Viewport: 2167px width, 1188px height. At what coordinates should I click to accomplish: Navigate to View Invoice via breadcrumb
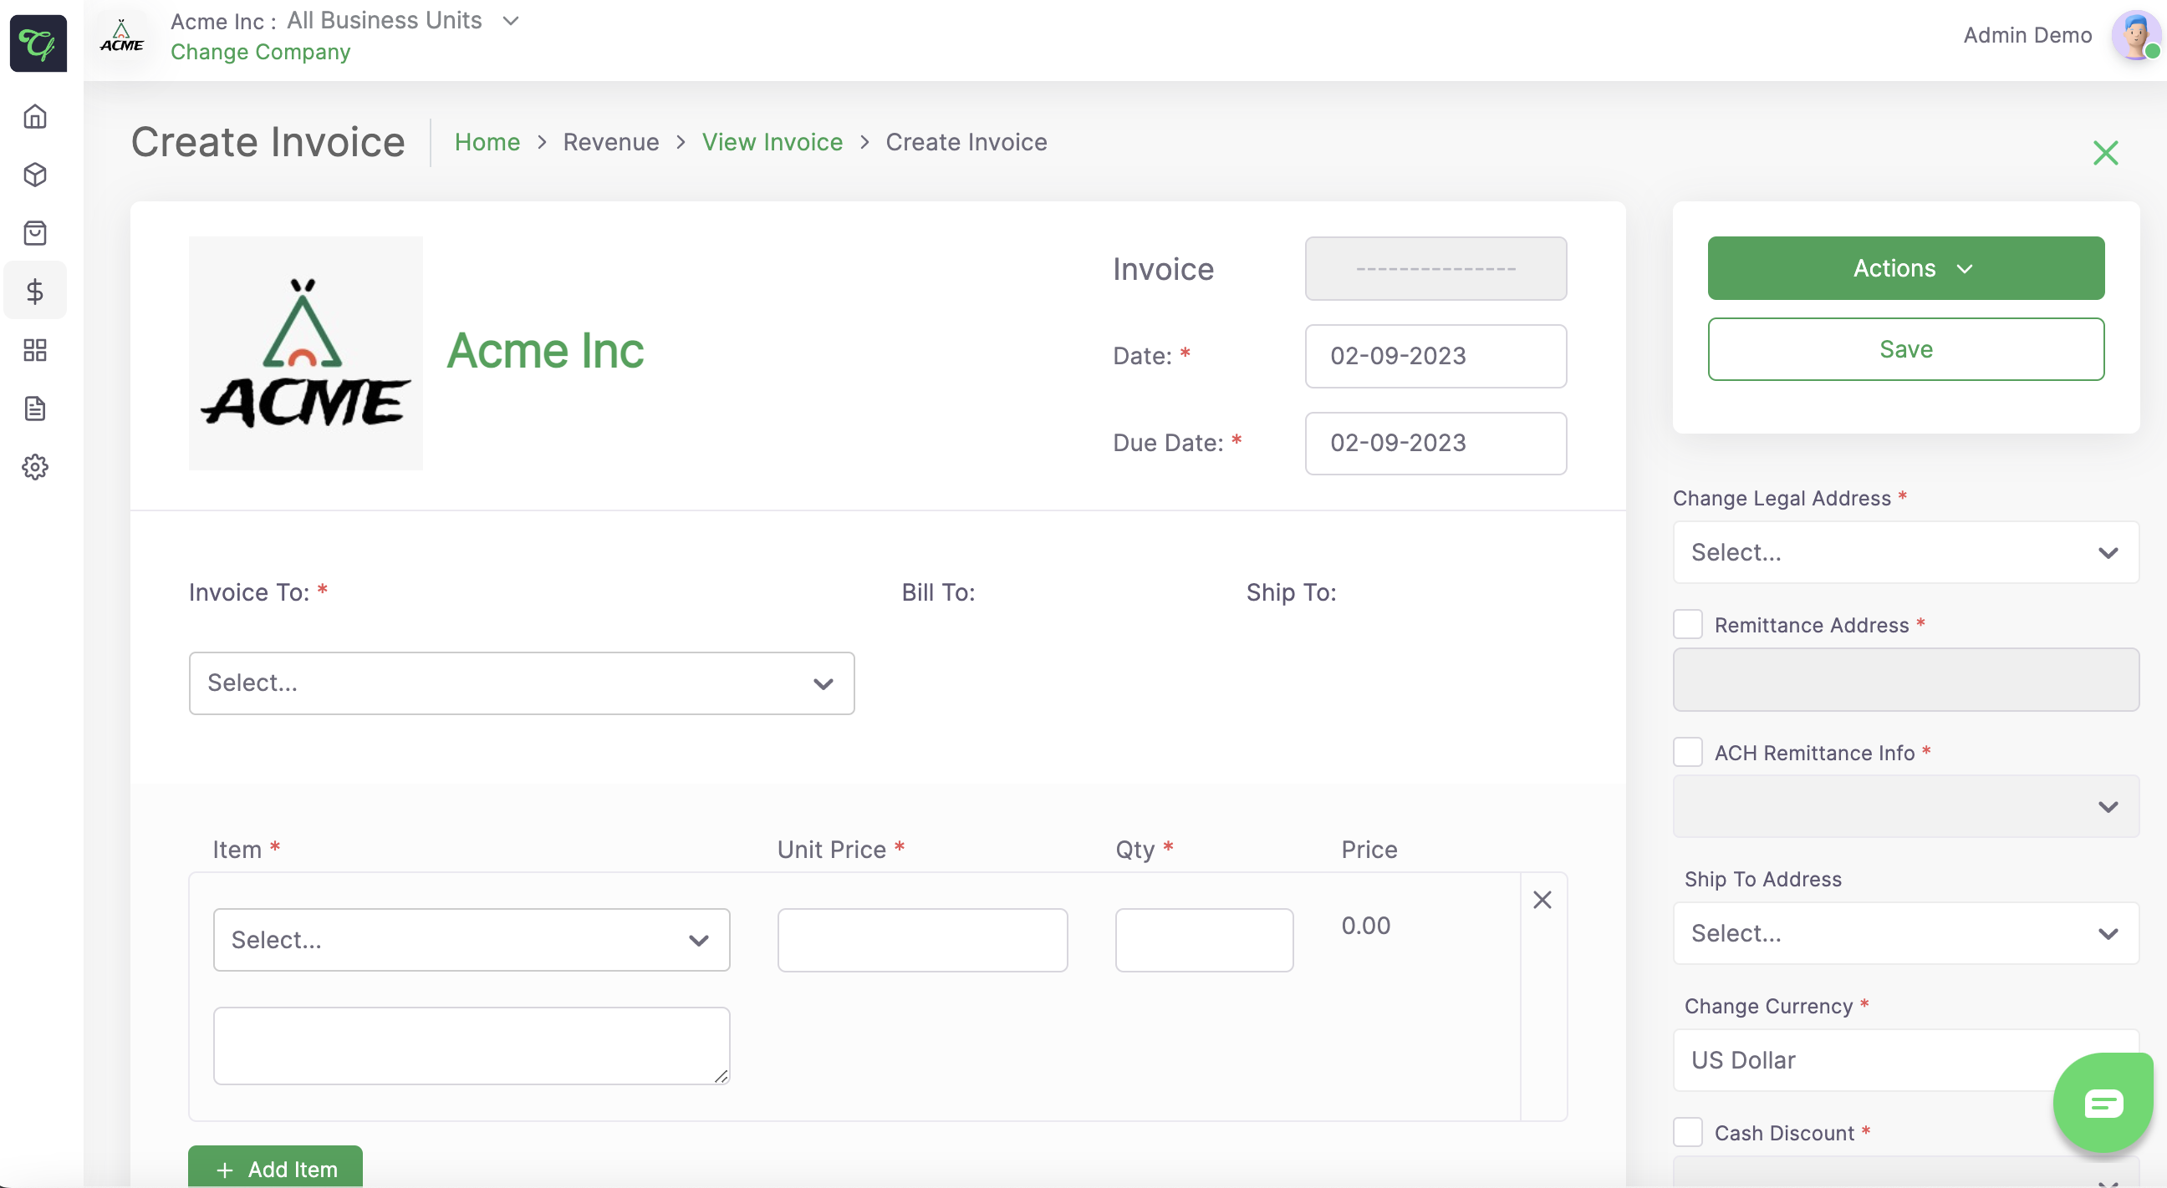772,142
